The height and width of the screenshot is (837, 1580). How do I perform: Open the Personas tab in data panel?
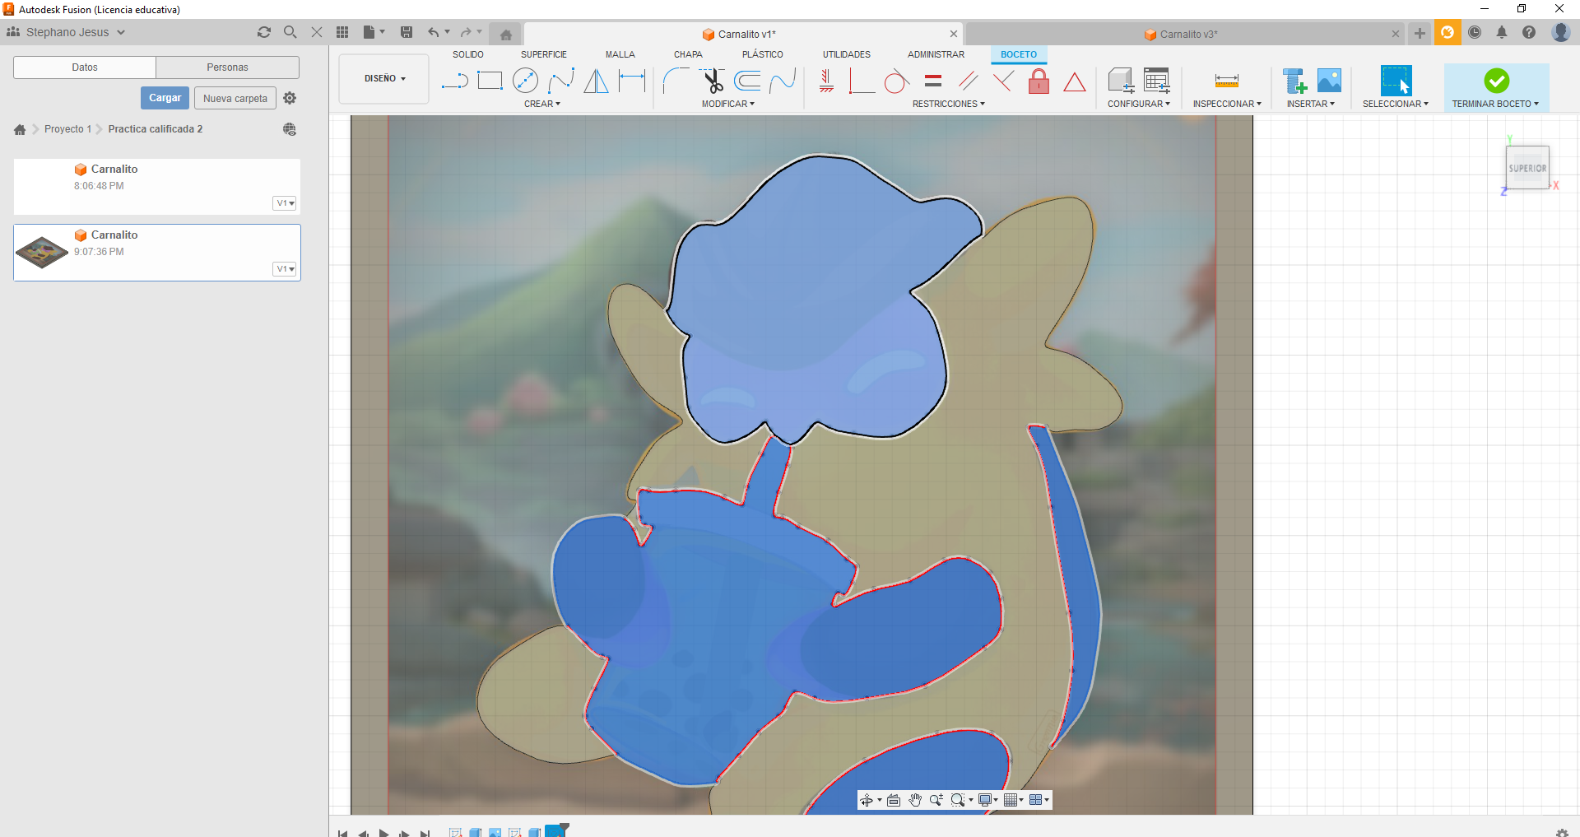[227, 67]
